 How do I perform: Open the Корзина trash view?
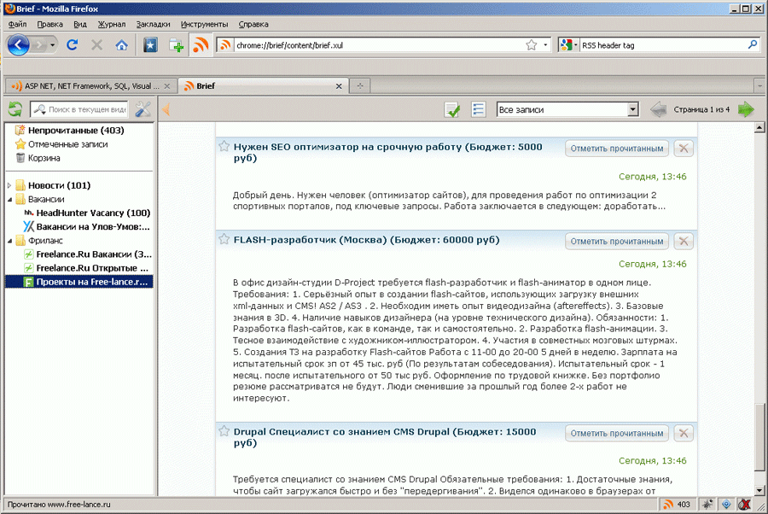(x=44, y=158)
